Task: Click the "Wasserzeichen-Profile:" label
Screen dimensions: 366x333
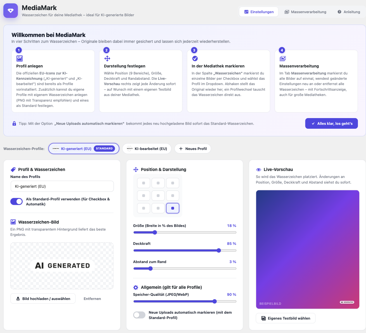Action: [24, 149]
